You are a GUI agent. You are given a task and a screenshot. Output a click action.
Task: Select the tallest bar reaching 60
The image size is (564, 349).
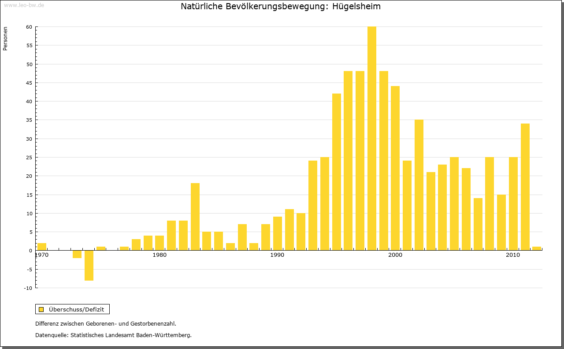tap(372, 138)
